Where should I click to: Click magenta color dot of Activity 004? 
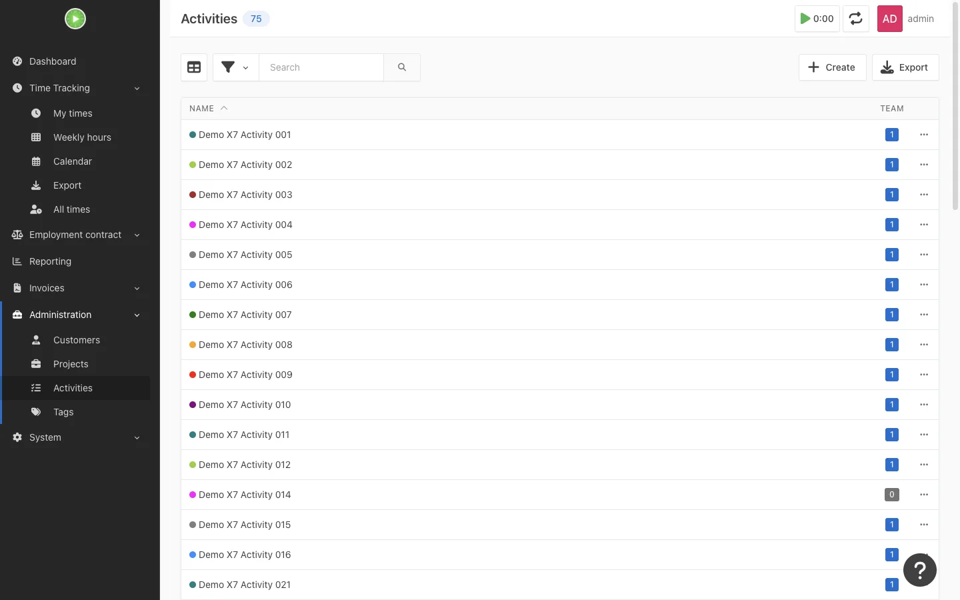pos(193,225)
